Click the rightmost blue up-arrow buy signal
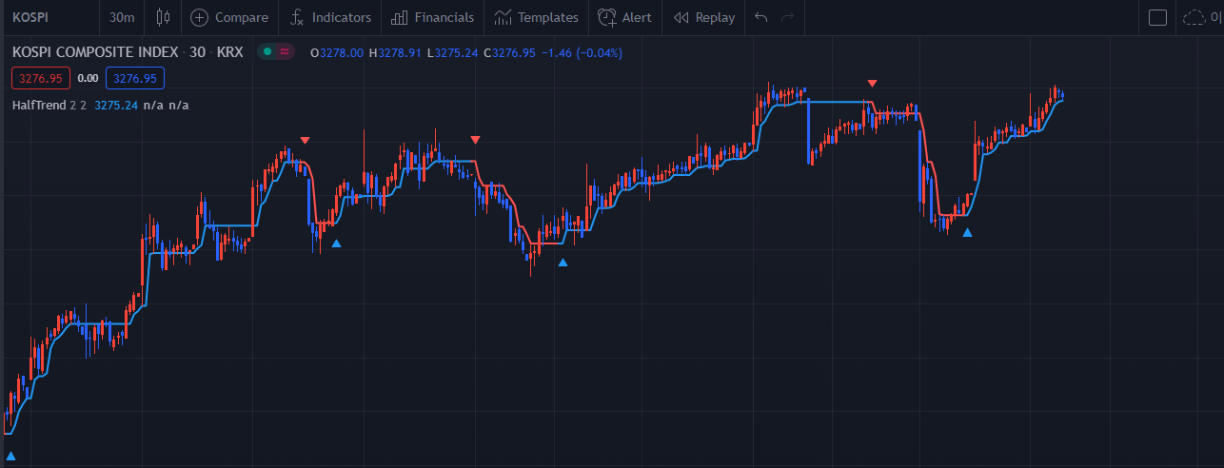This screenshot has width=1224, height=468. tap(967, 232)
